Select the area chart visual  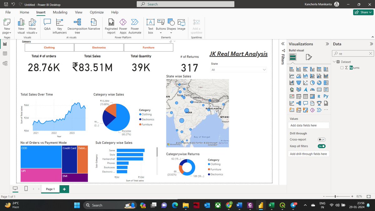pyautogui.click(x=299, y=76)
